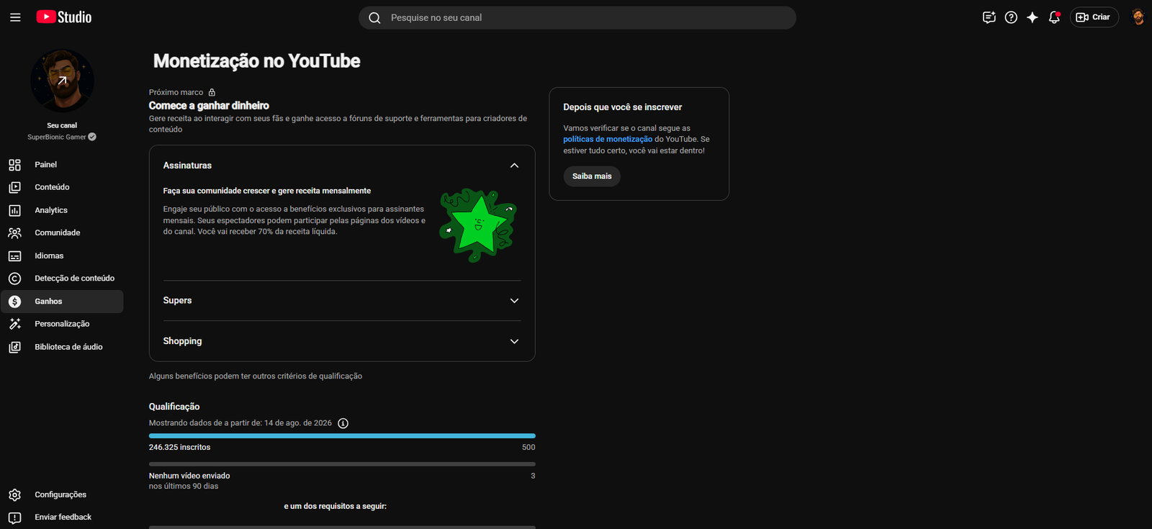Expand the Supers section
Image resolution: width=1152 pixels, height=529 pixels.
point(514,301)
